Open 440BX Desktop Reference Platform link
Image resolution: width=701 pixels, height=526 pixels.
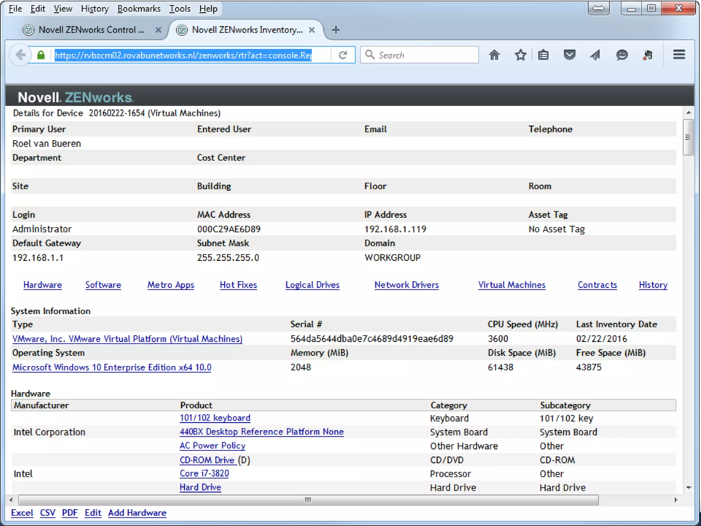point(262,431)
